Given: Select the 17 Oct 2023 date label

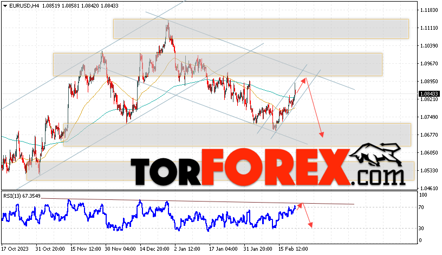Looking at the screenshot, I should pyautogui.click(x=15, y=249).
